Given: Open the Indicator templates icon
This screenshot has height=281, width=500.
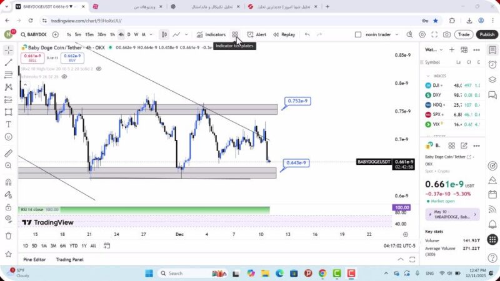Looking at the screenshot, I should (235, 35).
